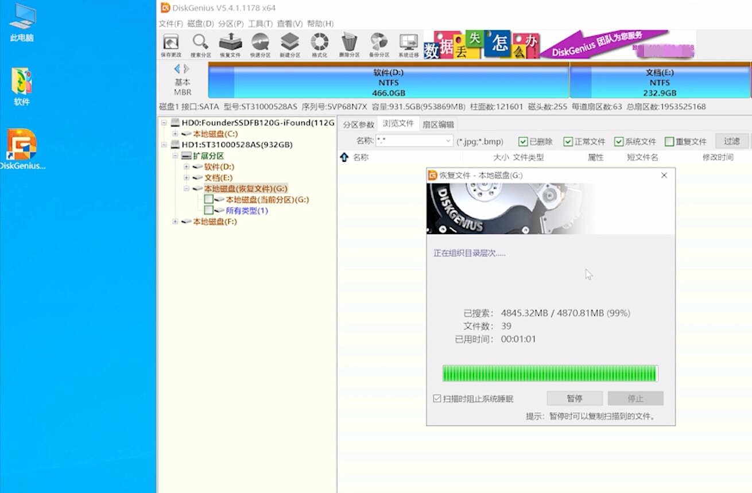This screenshot has height=493, width=752.
Task: Open 此电脑 desktop icon
Action: (22, 23)
